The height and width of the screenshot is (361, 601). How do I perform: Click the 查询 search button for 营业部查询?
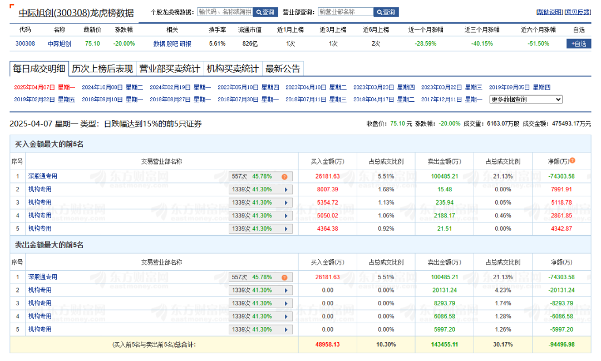click(386, 12)
